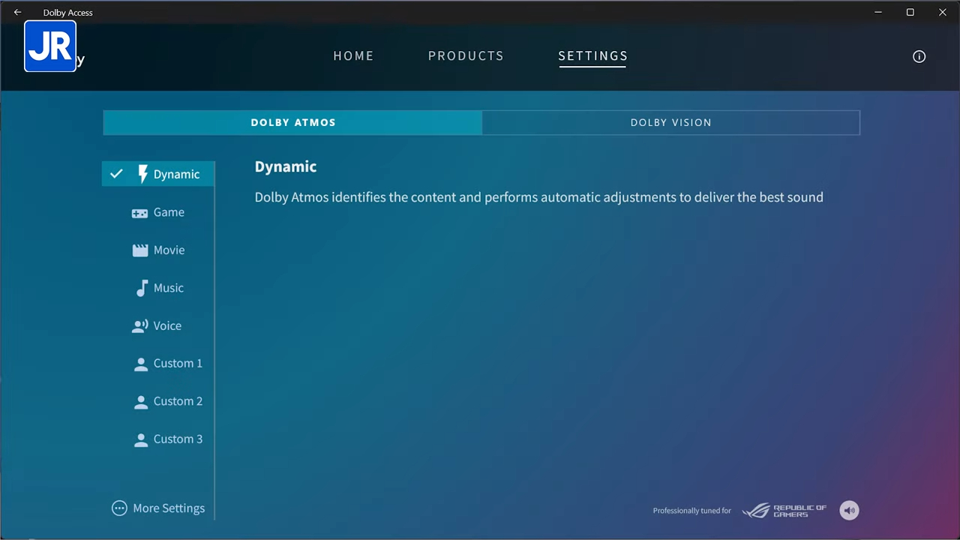Open More Settings text link
This screenshot has height=540, width=960.
coord(169,508)
